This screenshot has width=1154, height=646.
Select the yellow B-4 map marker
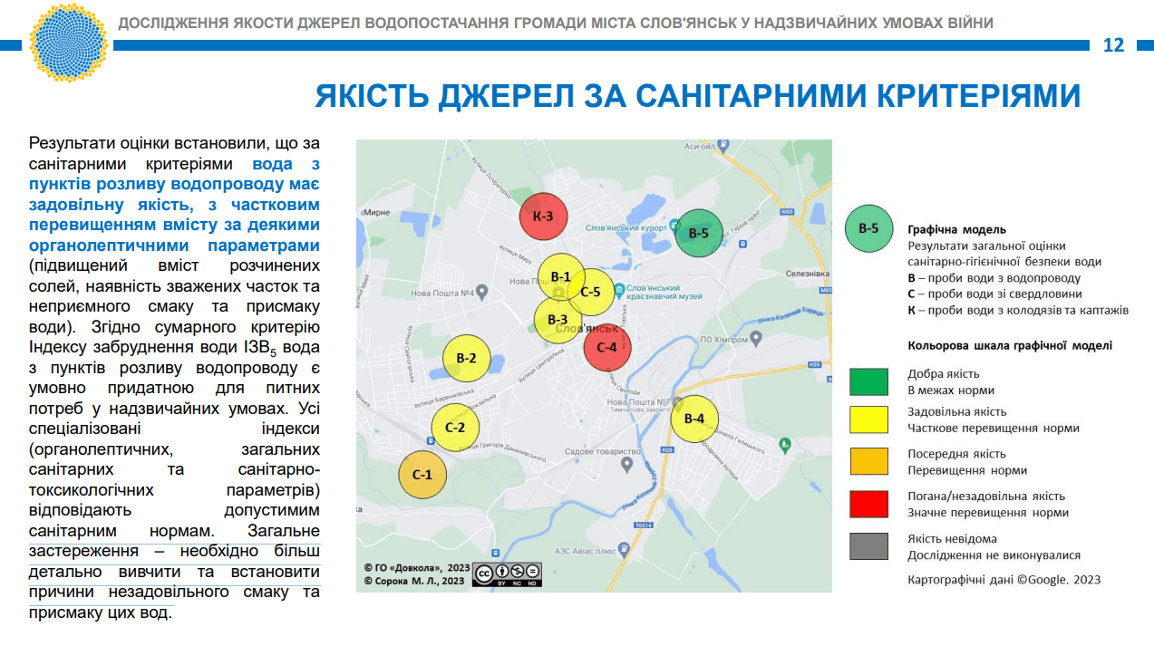point(694,419)
